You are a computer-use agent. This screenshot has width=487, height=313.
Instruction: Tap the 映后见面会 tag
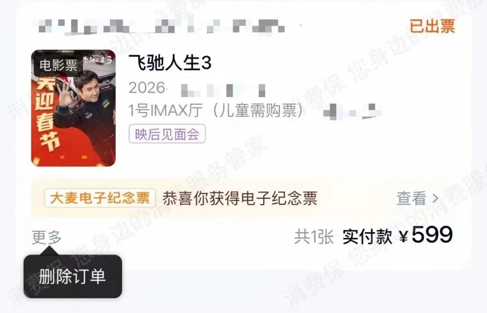coord(167,134)
